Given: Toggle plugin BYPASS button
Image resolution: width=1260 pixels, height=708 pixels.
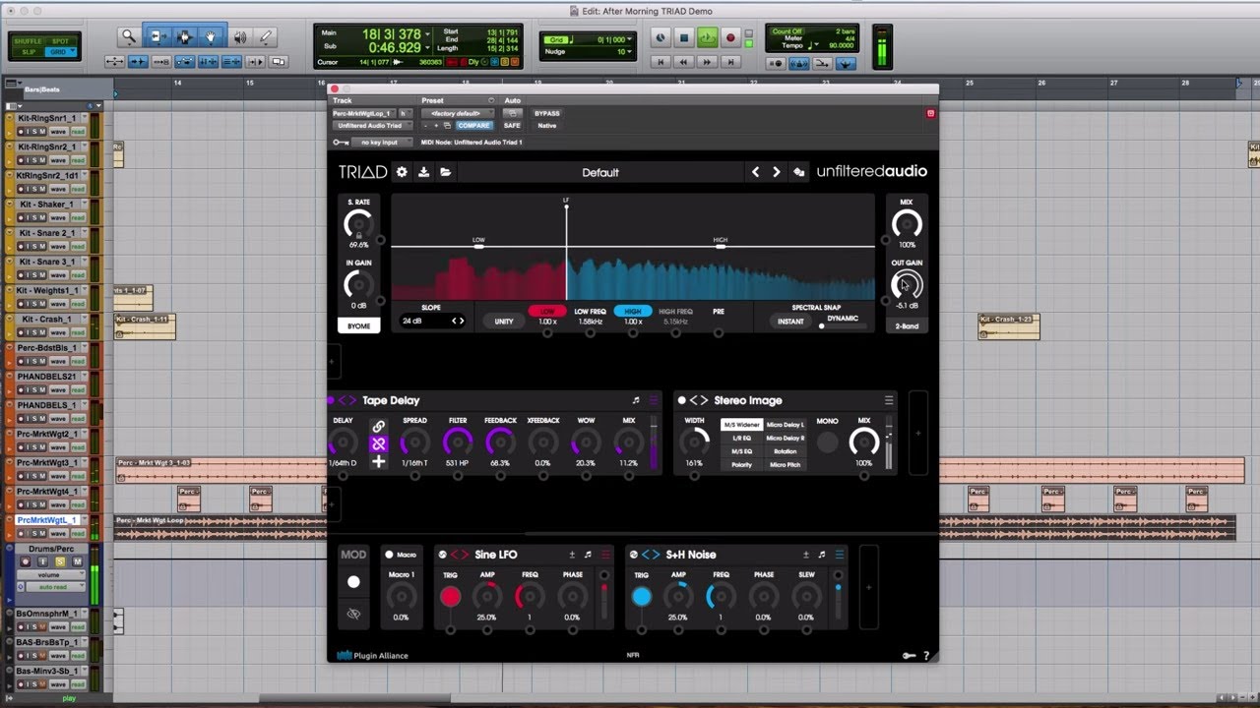Looking at the screenshot, I should pos(546,114).
